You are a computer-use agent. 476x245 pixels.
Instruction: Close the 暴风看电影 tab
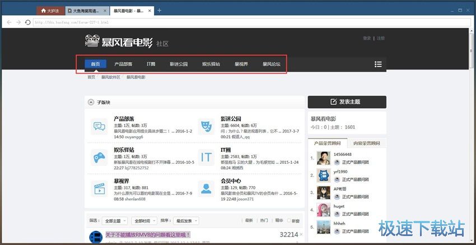150,11
